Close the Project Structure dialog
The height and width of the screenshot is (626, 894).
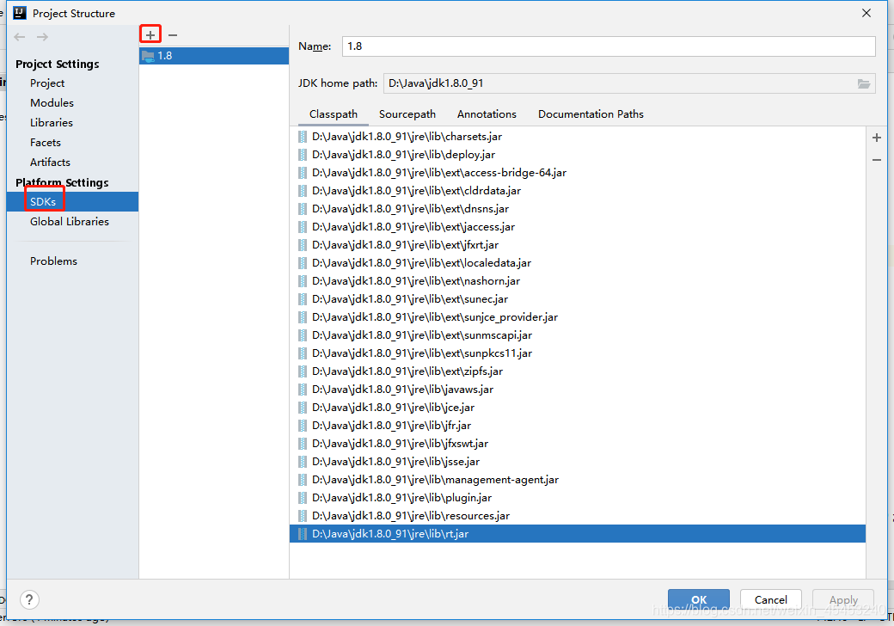pos(866,13)
